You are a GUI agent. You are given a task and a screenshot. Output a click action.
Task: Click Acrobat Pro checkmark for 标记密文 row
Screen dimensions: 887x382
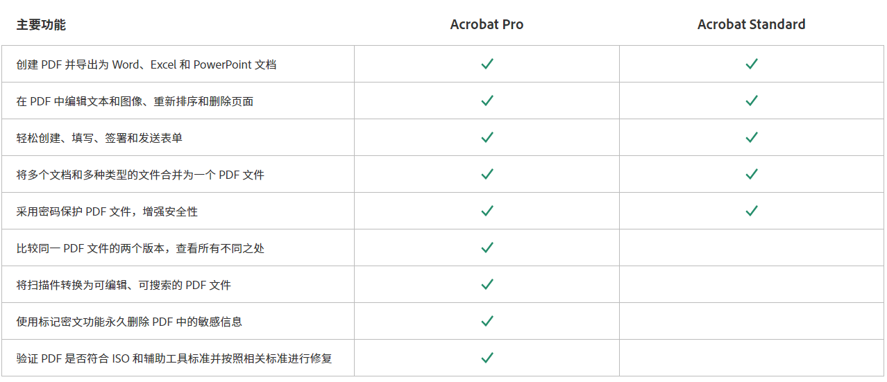[487, 321]
